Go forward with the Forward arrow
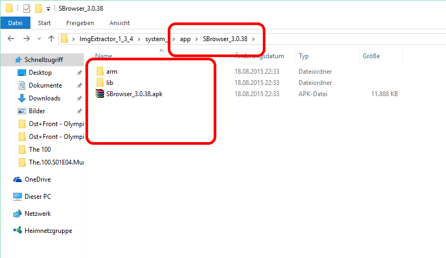This screenshot has height=258, width=446. (x=27, y=38)
